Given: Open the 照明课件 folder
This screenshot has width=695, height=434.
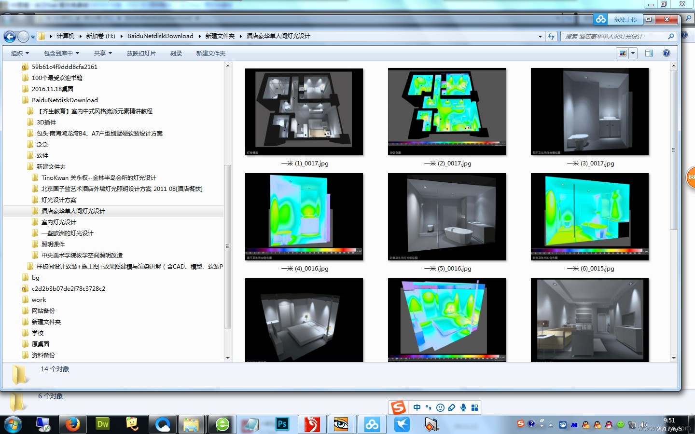Looking at the screenshot, I should (x=53, y=244).
